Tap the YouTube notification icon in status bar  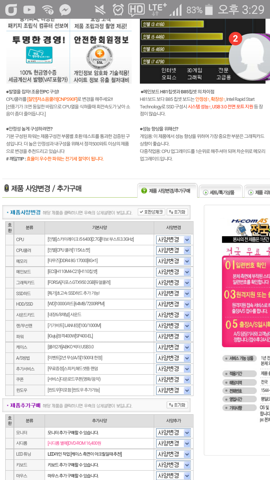coord(29,9)
